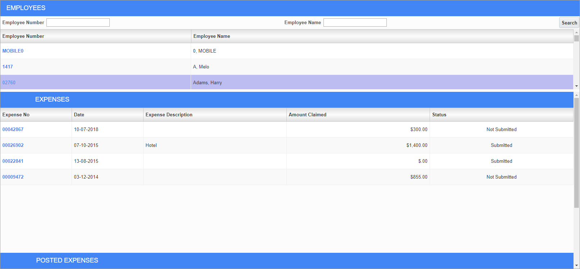This screenshot has width=580, height=269.
Task: Click expenses panel scrollbar down arrow
Action: click(x=576, y=266)
